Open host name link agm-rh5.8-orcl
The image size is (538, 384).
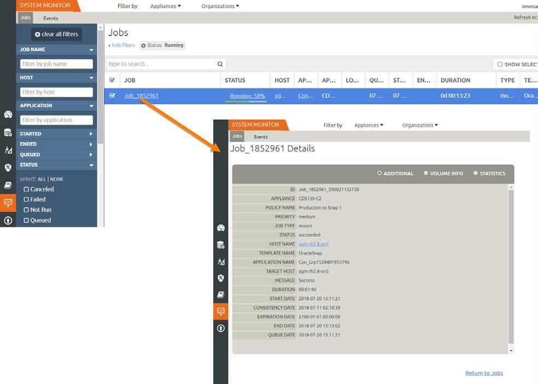click(313, 244)
